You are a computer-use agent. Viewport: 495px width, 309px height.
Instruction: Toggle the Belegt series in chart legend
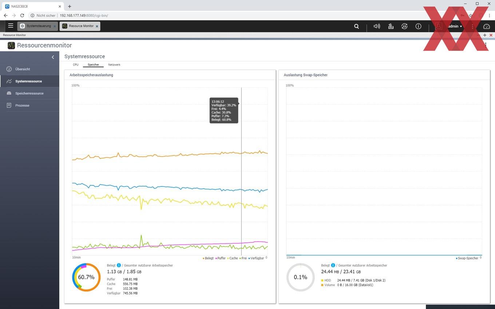coord(208,258)
